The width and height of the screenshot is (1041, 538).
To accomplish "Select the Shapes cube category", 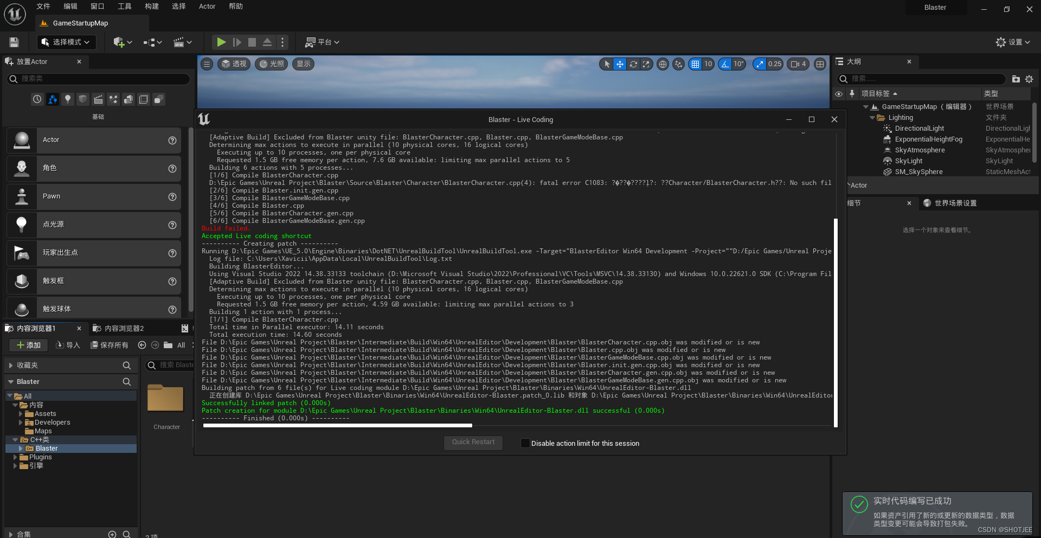I will (x=82, y=99).
